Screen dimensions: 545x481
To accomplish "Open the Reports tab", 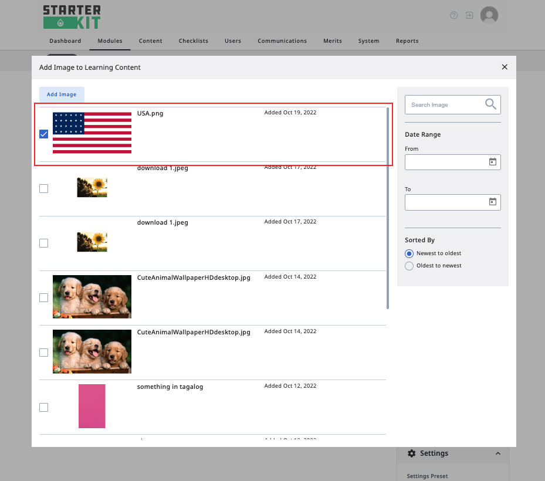I will point(407,40).
